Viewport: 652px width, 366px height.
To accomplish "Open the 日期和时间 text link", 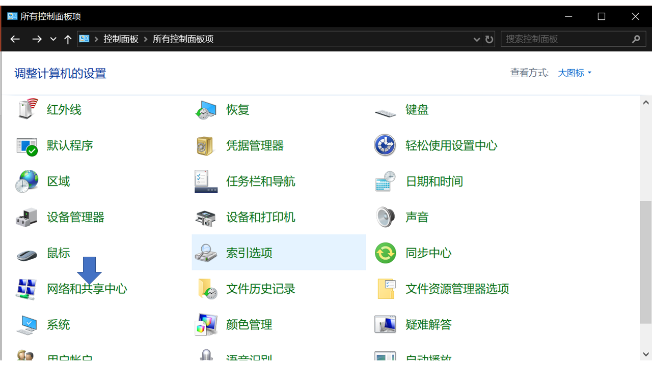I will point(434,181).
